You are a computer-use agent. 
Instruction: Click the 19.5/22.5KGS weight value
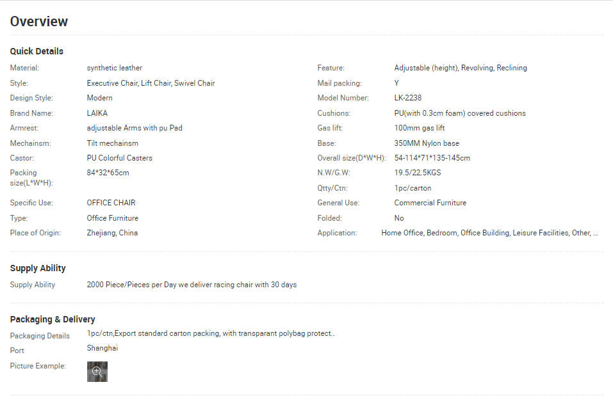tap(418, 173)
